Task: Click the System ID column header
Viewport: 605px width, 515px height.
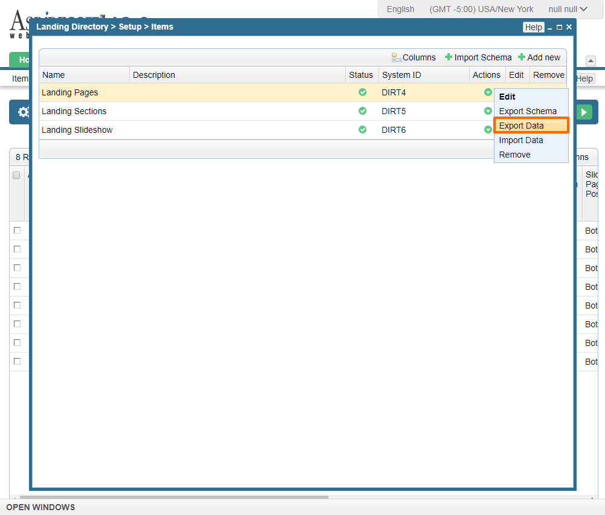Action: (424, 75)
